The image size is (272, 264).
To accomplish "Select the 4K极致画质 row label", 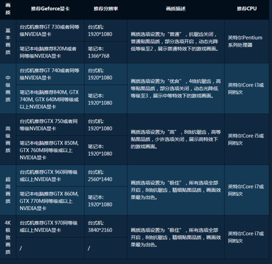I will (x=8, y=237).
